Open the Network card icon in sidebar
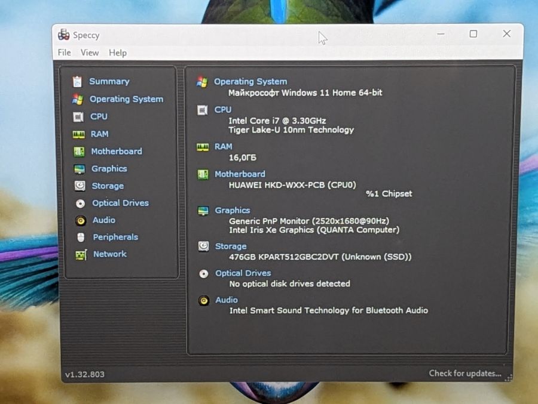This screenshot has width=538, height=404. coord(81,255)
